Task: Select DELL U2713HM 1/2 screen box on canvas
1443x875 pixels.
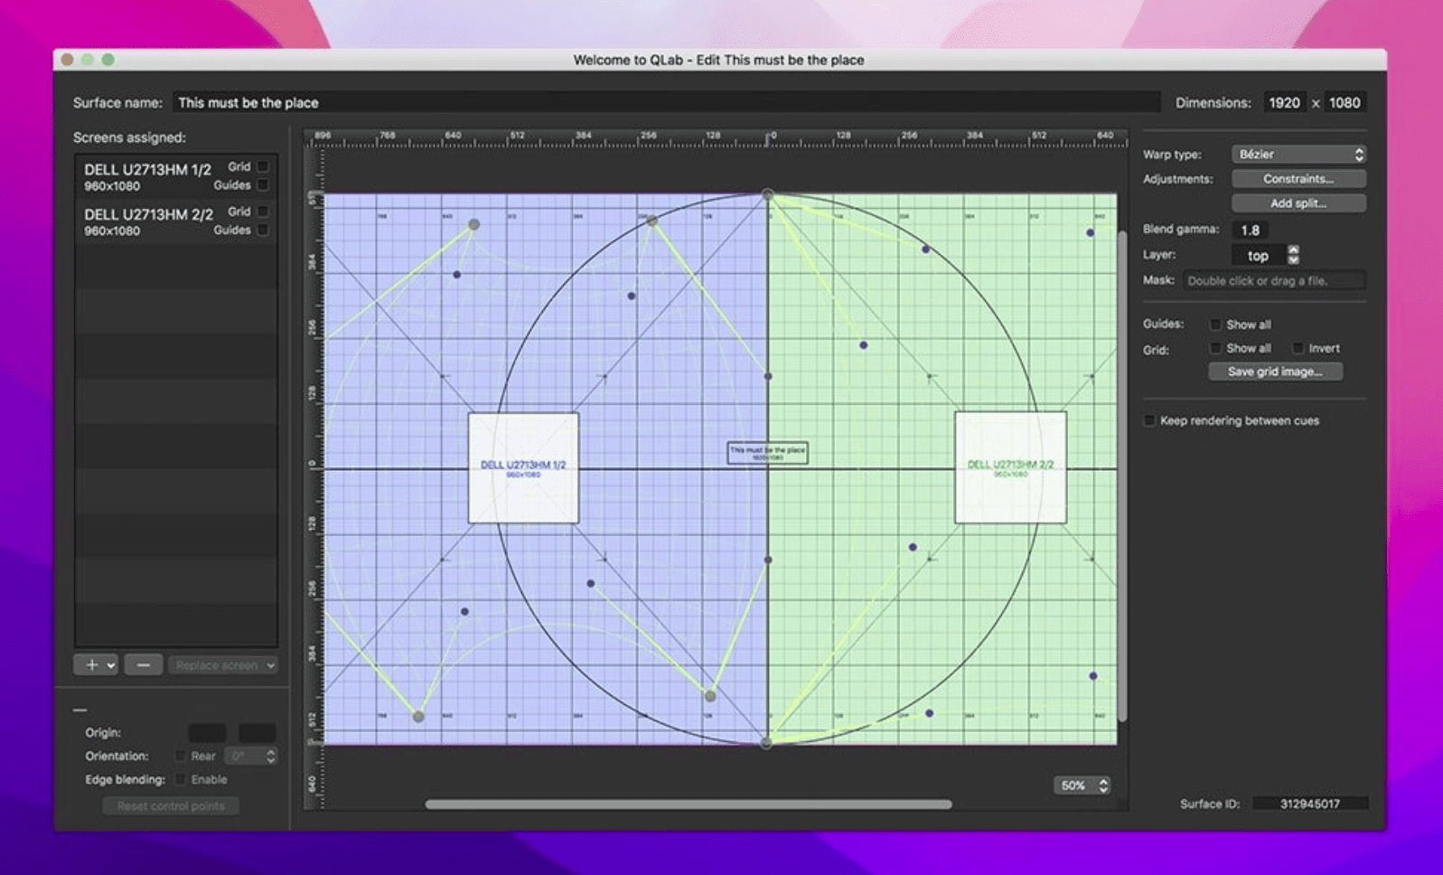Action: point(523,468)
